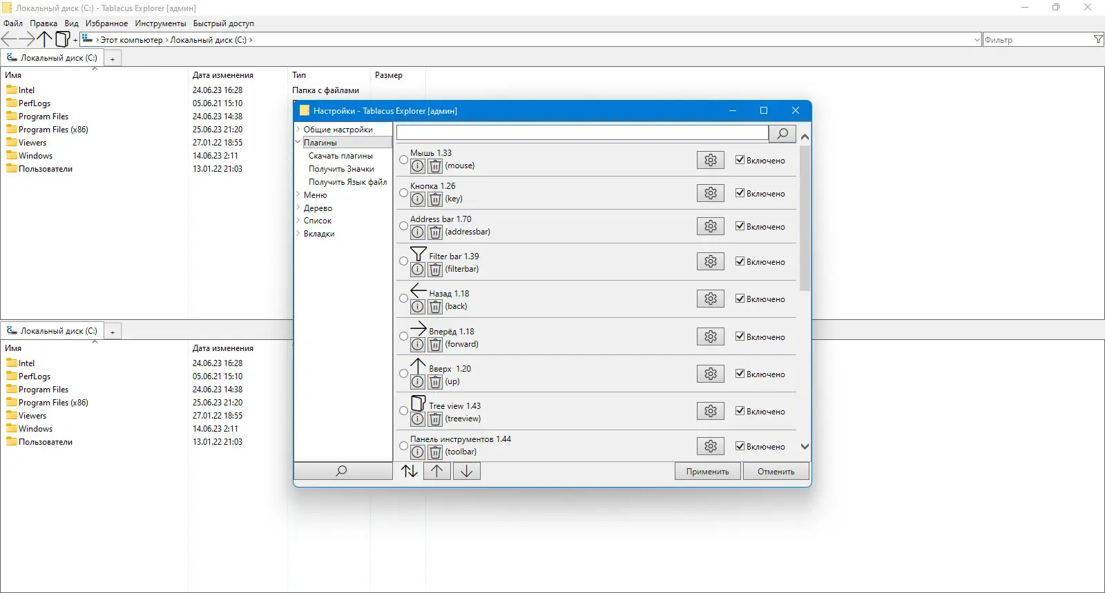Viewport: 1105px width, 593px height.
Task: Open settings gear for Вперёд plugin
Action: point(711,336)
